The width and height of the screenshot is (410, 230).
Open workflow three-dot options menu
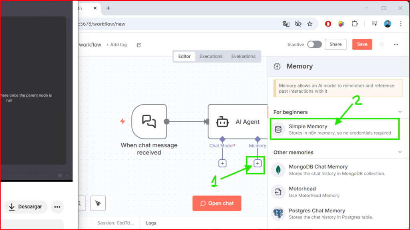click(396, 44)
